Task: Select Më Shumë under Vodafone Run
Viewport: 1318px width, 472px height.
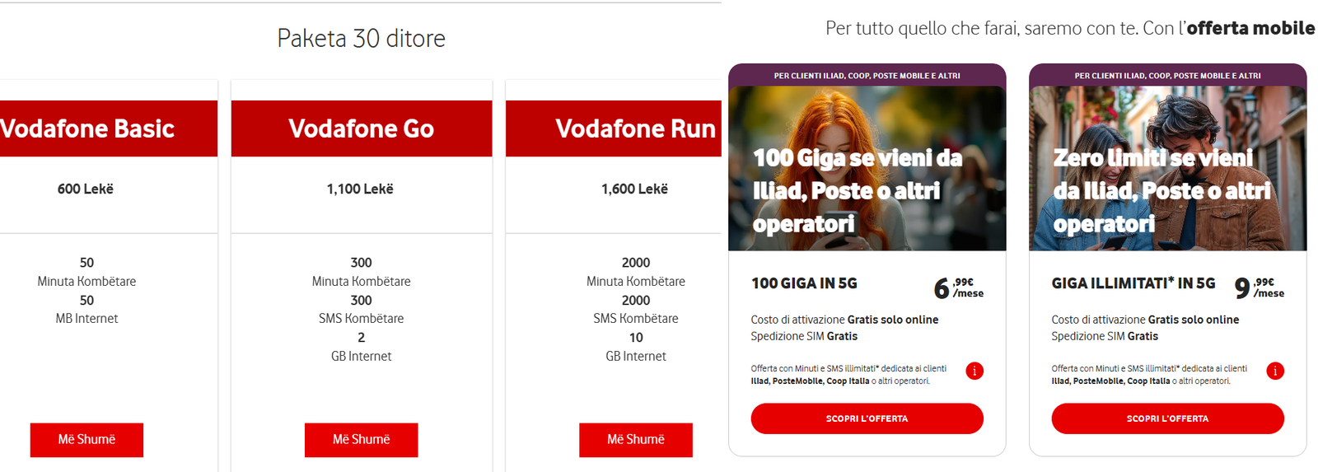Action: coord(635,440)
